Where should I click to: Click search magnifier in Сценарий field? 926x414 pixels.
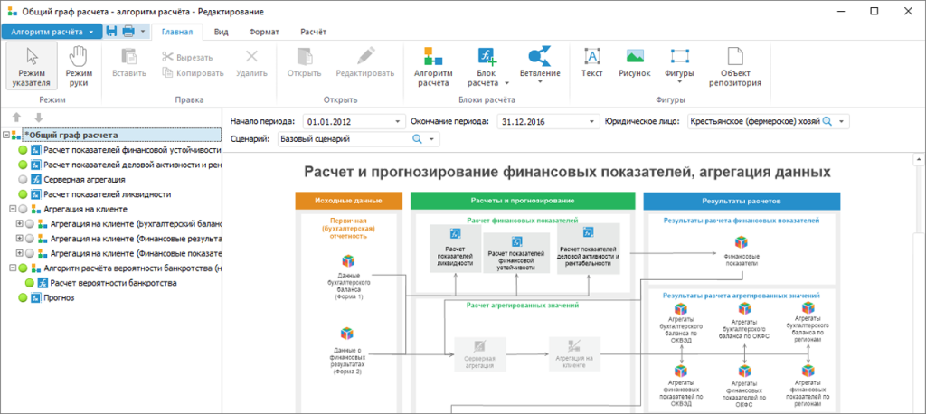pos(418,139)
